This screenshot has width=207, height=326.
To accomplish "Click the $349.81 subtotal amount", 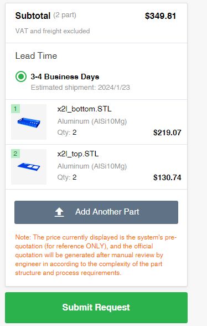I will click(x=161, y=16).
